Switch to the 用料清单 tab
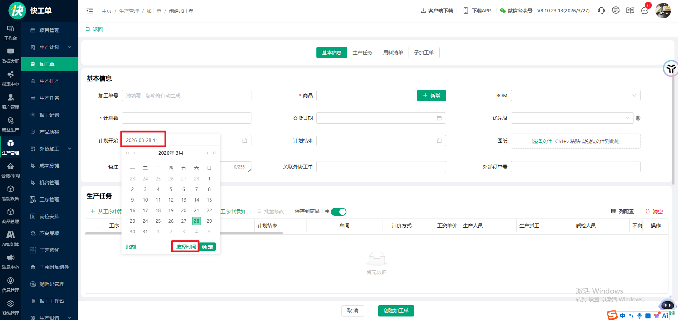 coord(393,53)
